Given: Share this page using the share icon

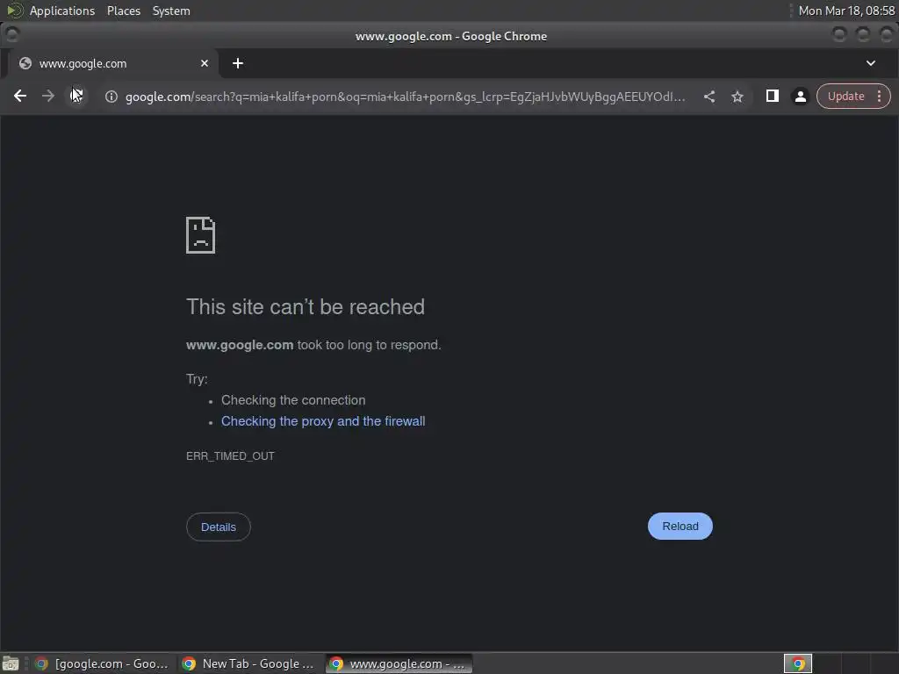Looking at the screenshot, I should [709, 97].
